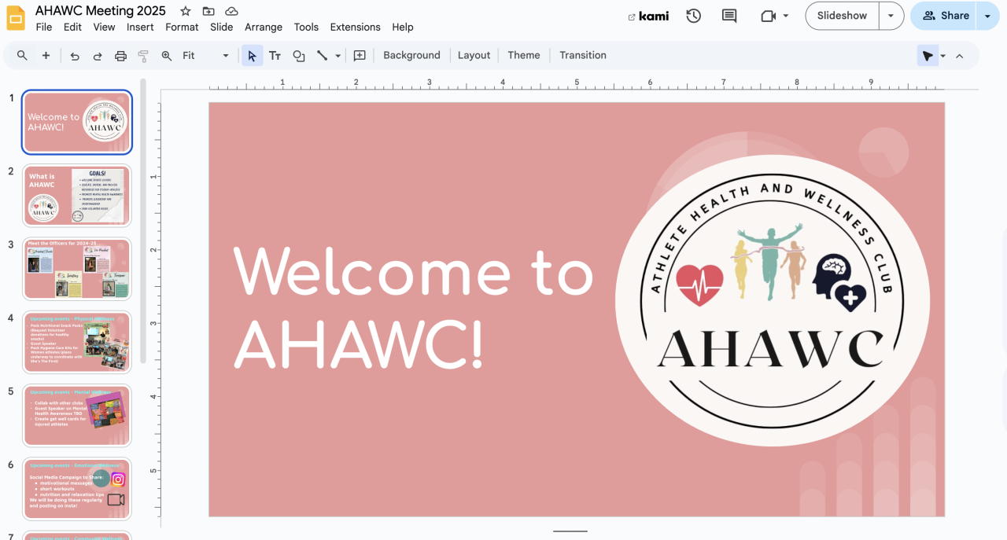The image size is (1007, 540).
Task: Choose the Select arrow cursor tool
Action: tap(252, 55)
